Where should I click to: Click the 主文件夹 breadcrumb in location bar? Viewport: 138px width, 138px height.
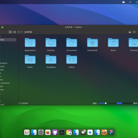point(28,32)
